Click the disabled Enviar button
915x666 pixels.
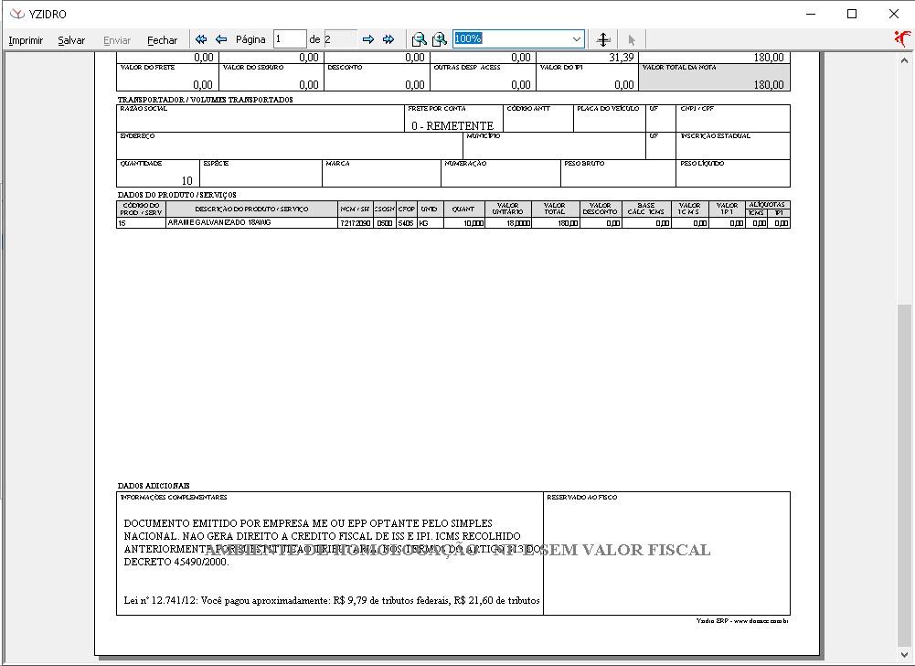click(x=117, y=39)
